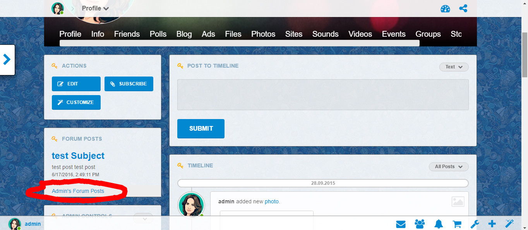
Task: Open the left sidebar chevron panel
Action: click(x=7, y=60)
